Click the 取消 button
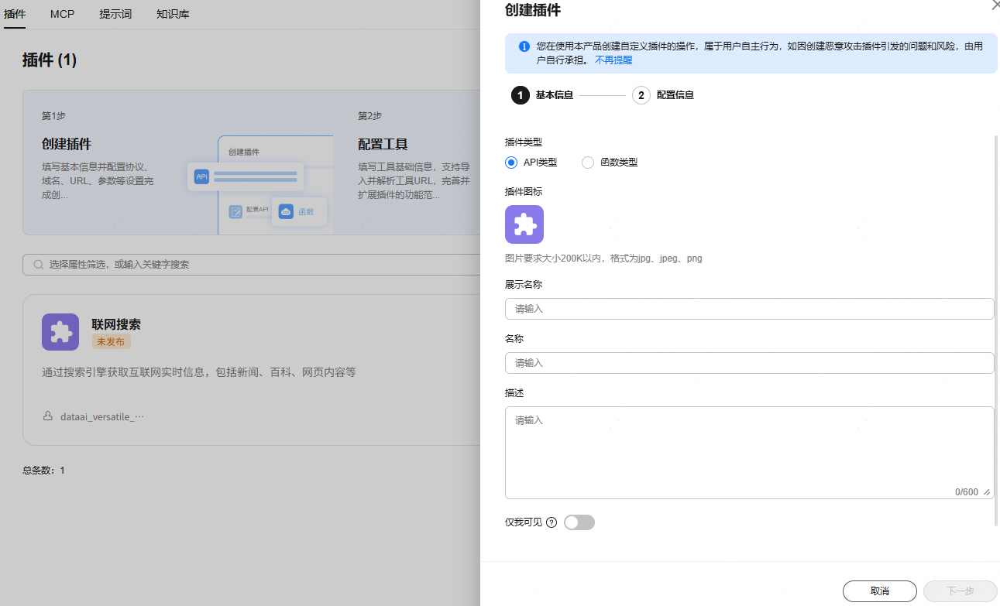The image size is (1000, 606). pyautogui.click(x=879, y=591)
